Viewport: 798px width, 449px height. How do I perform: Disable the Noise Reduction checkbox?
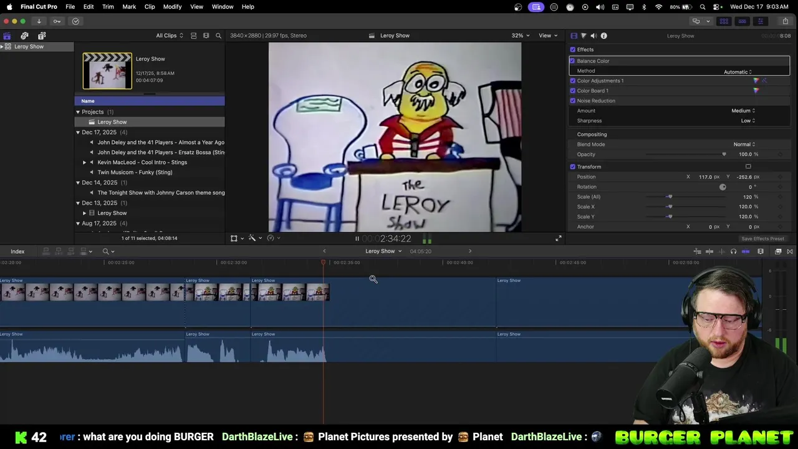[x=573, y=100]
